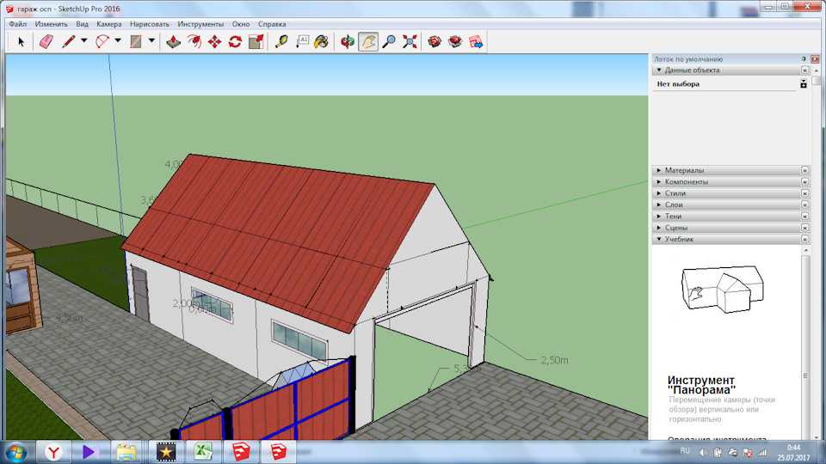Open the Line tool dropdown arrow
The width and height of the screenshot is (826, 464).
point(83,40)
